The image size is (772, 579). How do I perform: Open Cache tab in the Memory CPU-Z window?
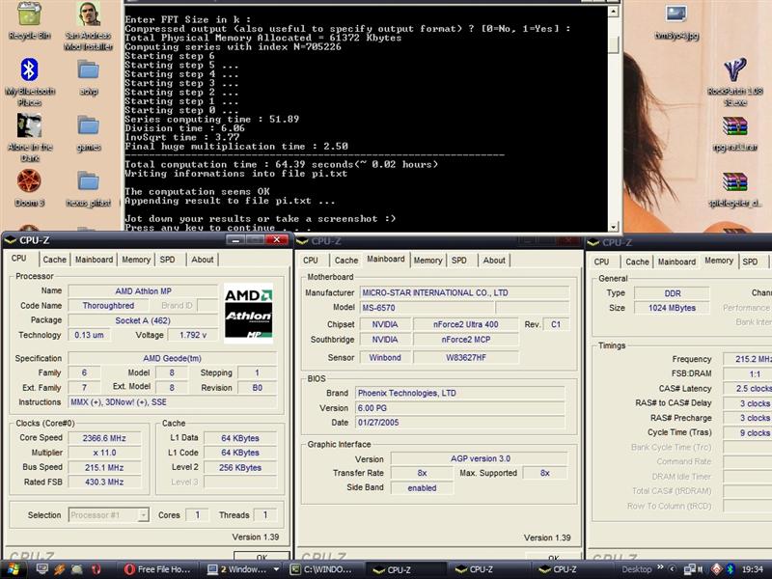[637, 262]
